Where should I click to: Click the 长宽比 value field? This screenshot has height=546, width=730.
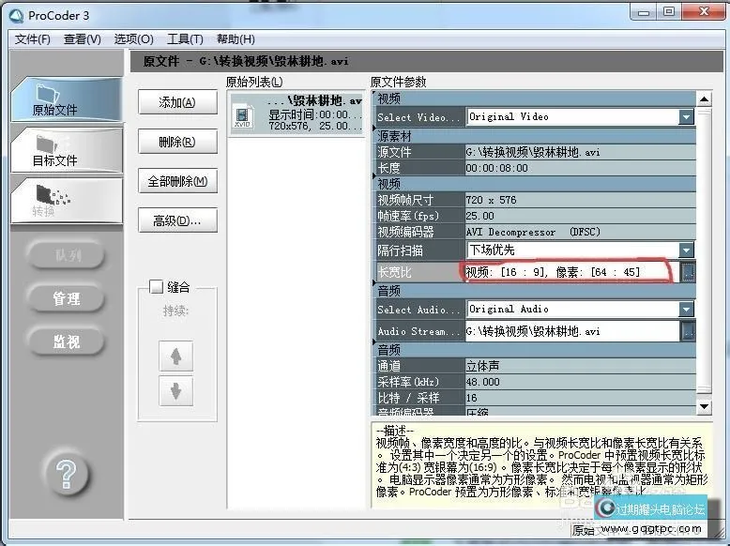[571, 272]
